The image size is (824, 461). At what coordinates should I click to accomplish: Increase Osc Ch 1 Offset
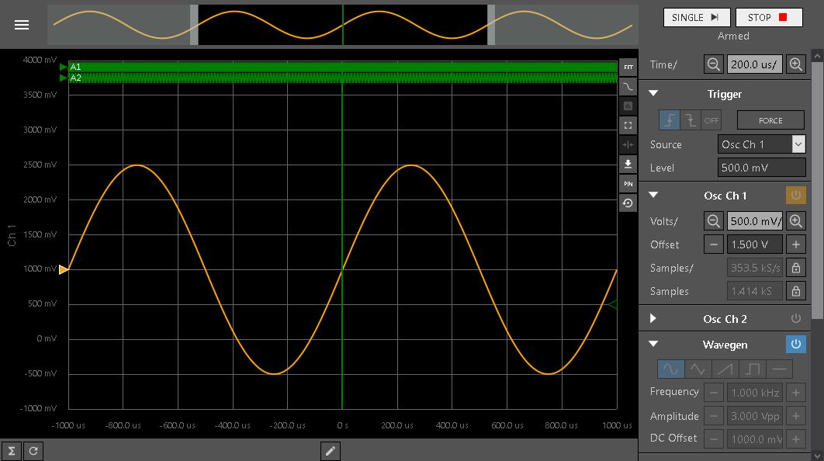coord(796,244)
